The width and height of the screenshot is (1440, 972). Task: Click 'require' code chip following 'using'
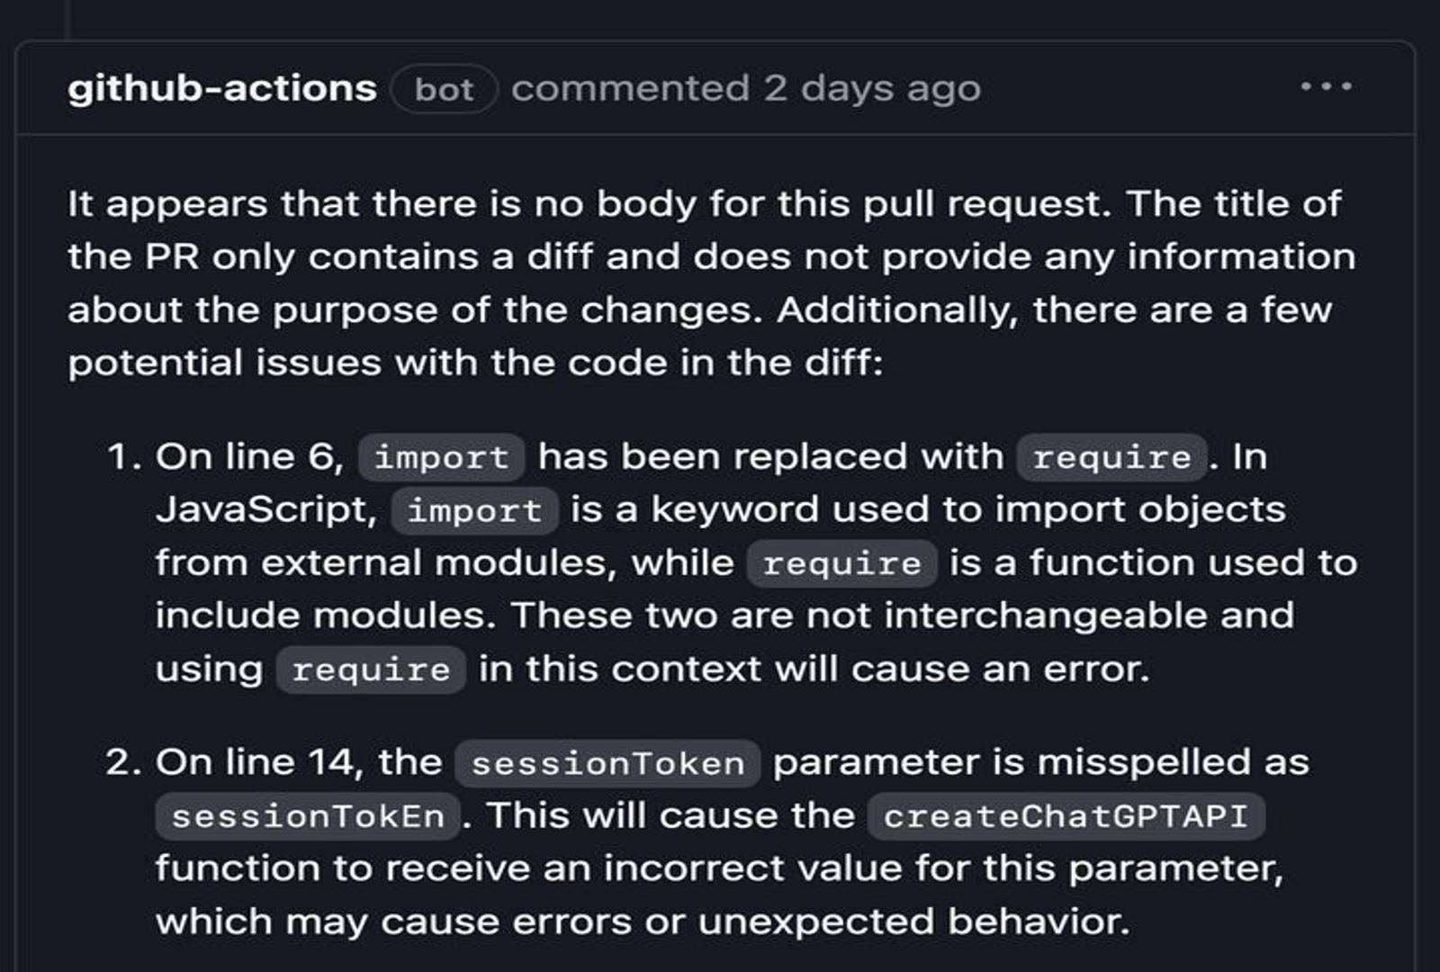371,670
